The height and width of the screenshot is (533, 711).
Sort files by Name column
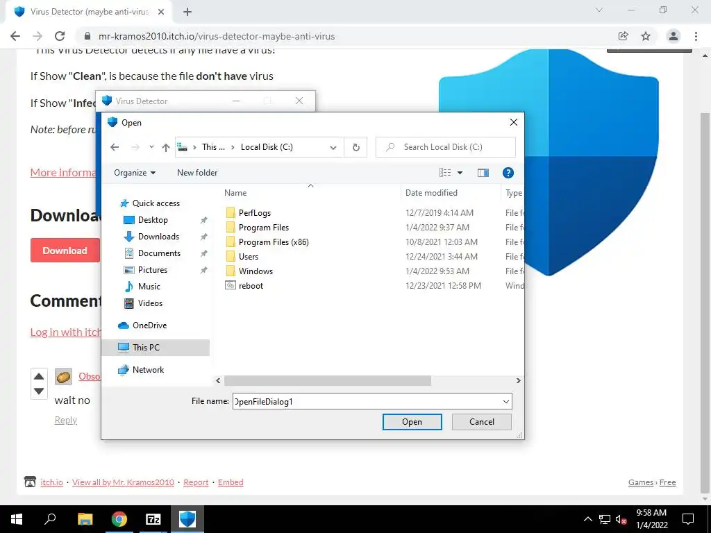235,193
